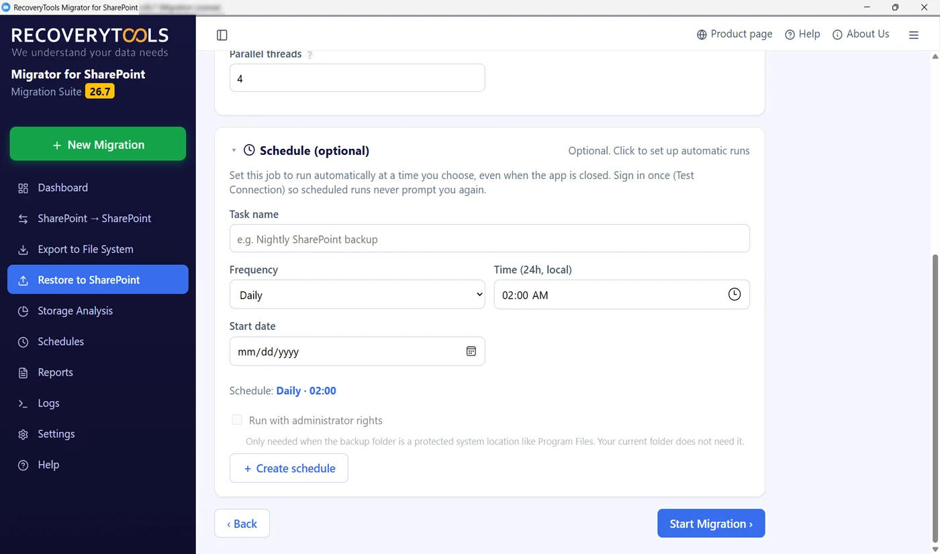Open the Dashboard page
The height and width of the screenshot is (554, 940).
pos(98,188)
